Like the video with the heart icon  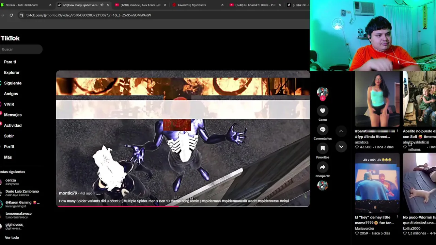[x=323, y=111]
